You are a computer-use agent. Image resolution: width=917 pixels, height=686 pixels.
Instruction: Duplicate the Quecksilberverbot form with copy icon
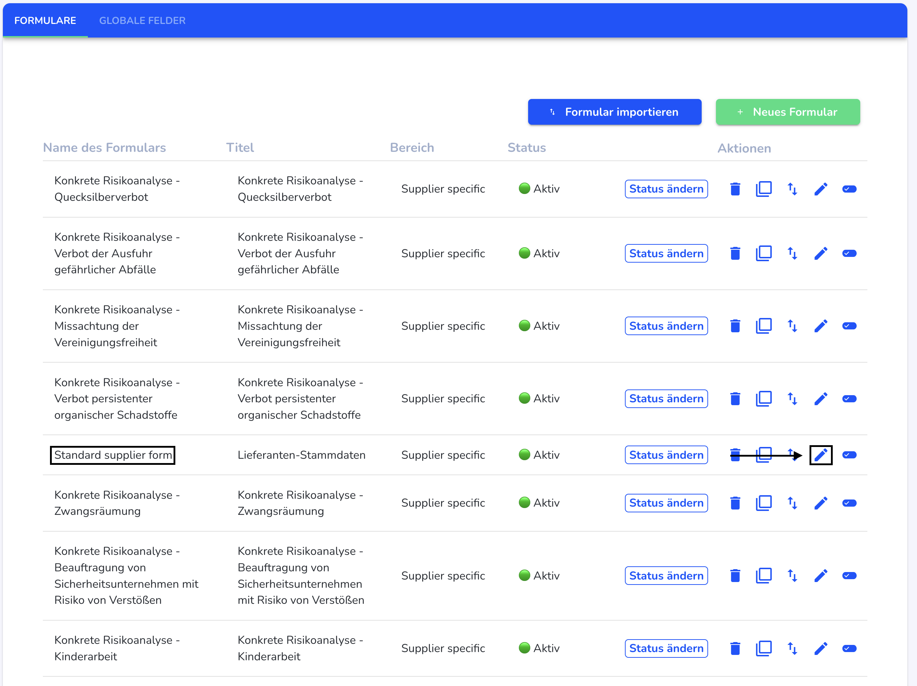tap(763, 189)
